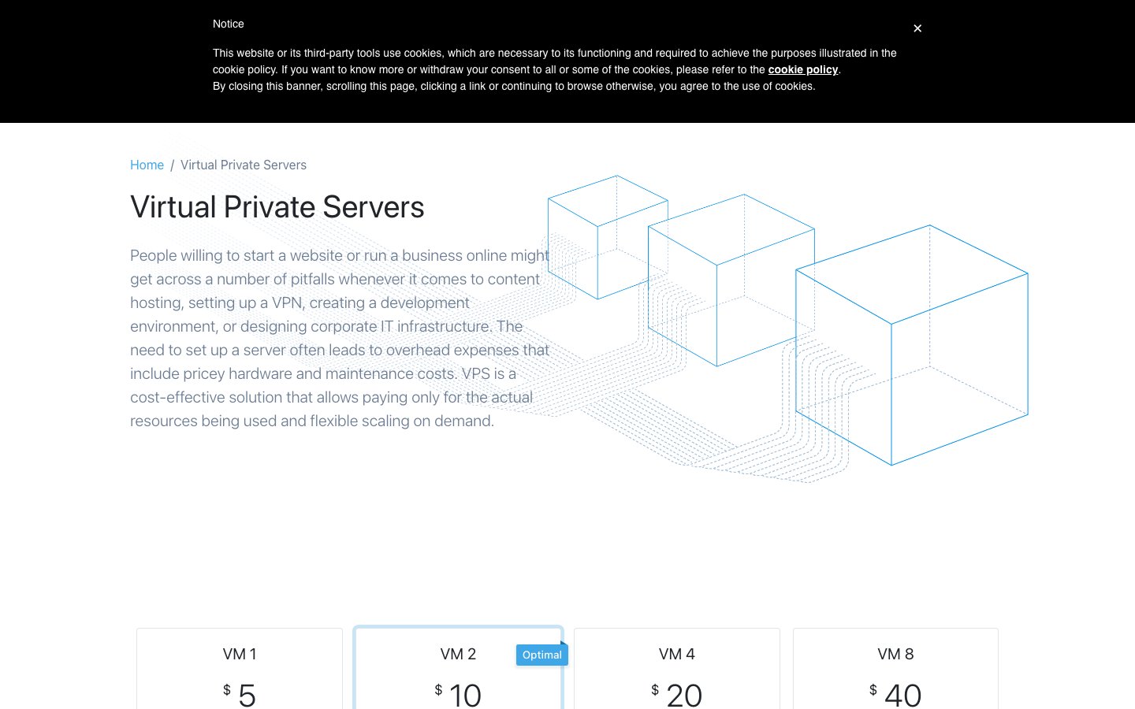This screenshot has width=1135, height=709.
Task: Click the Virtual Private Servers breadcrumb item
Action: [x=244, y=165]
